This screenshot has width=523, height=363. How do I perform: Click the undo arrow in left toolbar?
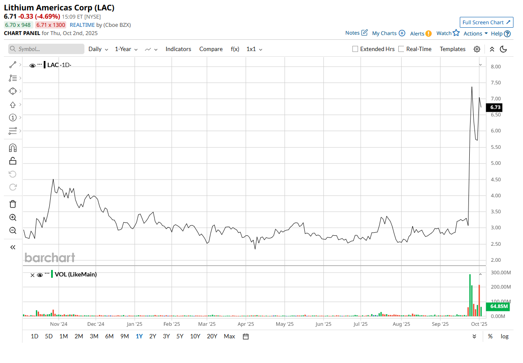13,174
